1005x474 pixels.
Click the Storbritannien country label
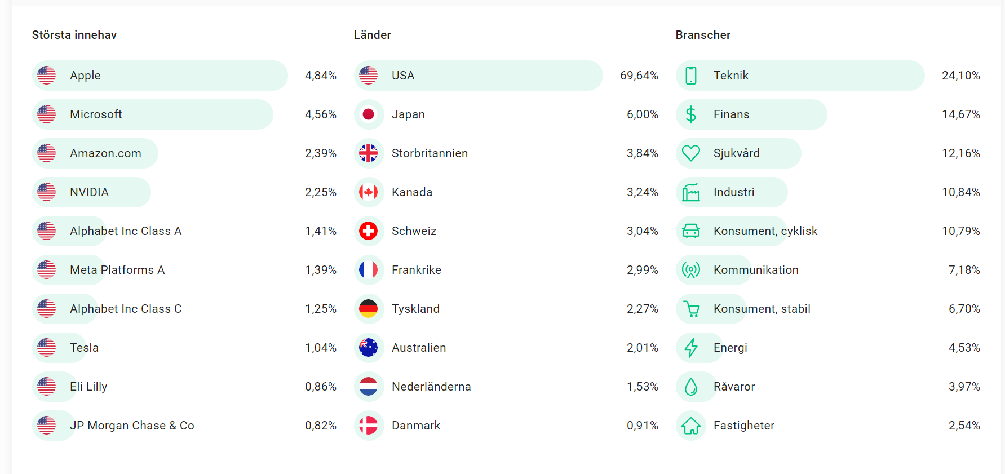tap(430, 153)
